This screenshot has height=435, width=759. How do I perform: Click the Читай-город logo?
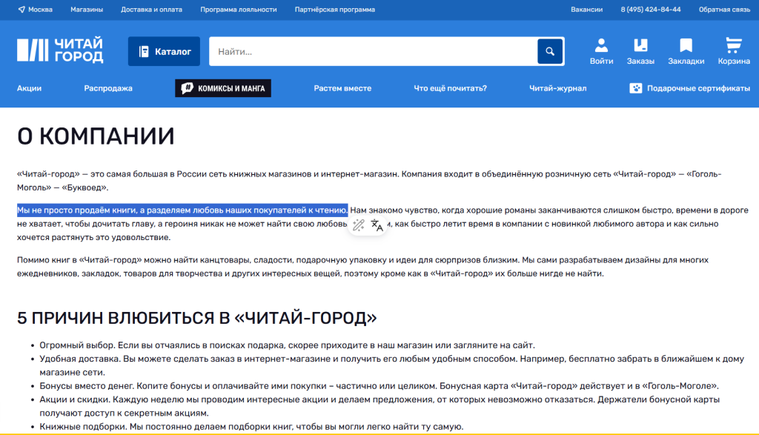pos(60,50)
